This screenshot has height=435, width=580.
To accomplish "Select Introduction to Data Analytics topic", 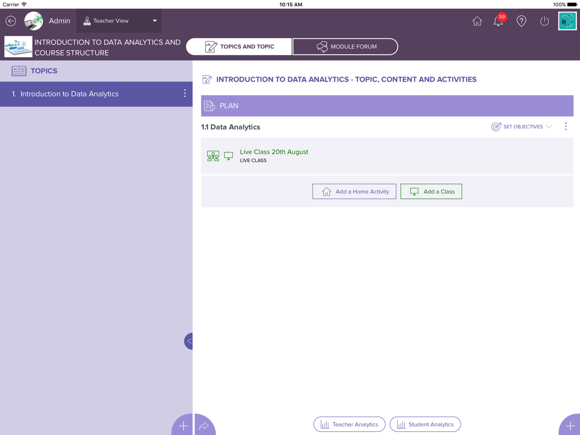I will coord(96,94).
